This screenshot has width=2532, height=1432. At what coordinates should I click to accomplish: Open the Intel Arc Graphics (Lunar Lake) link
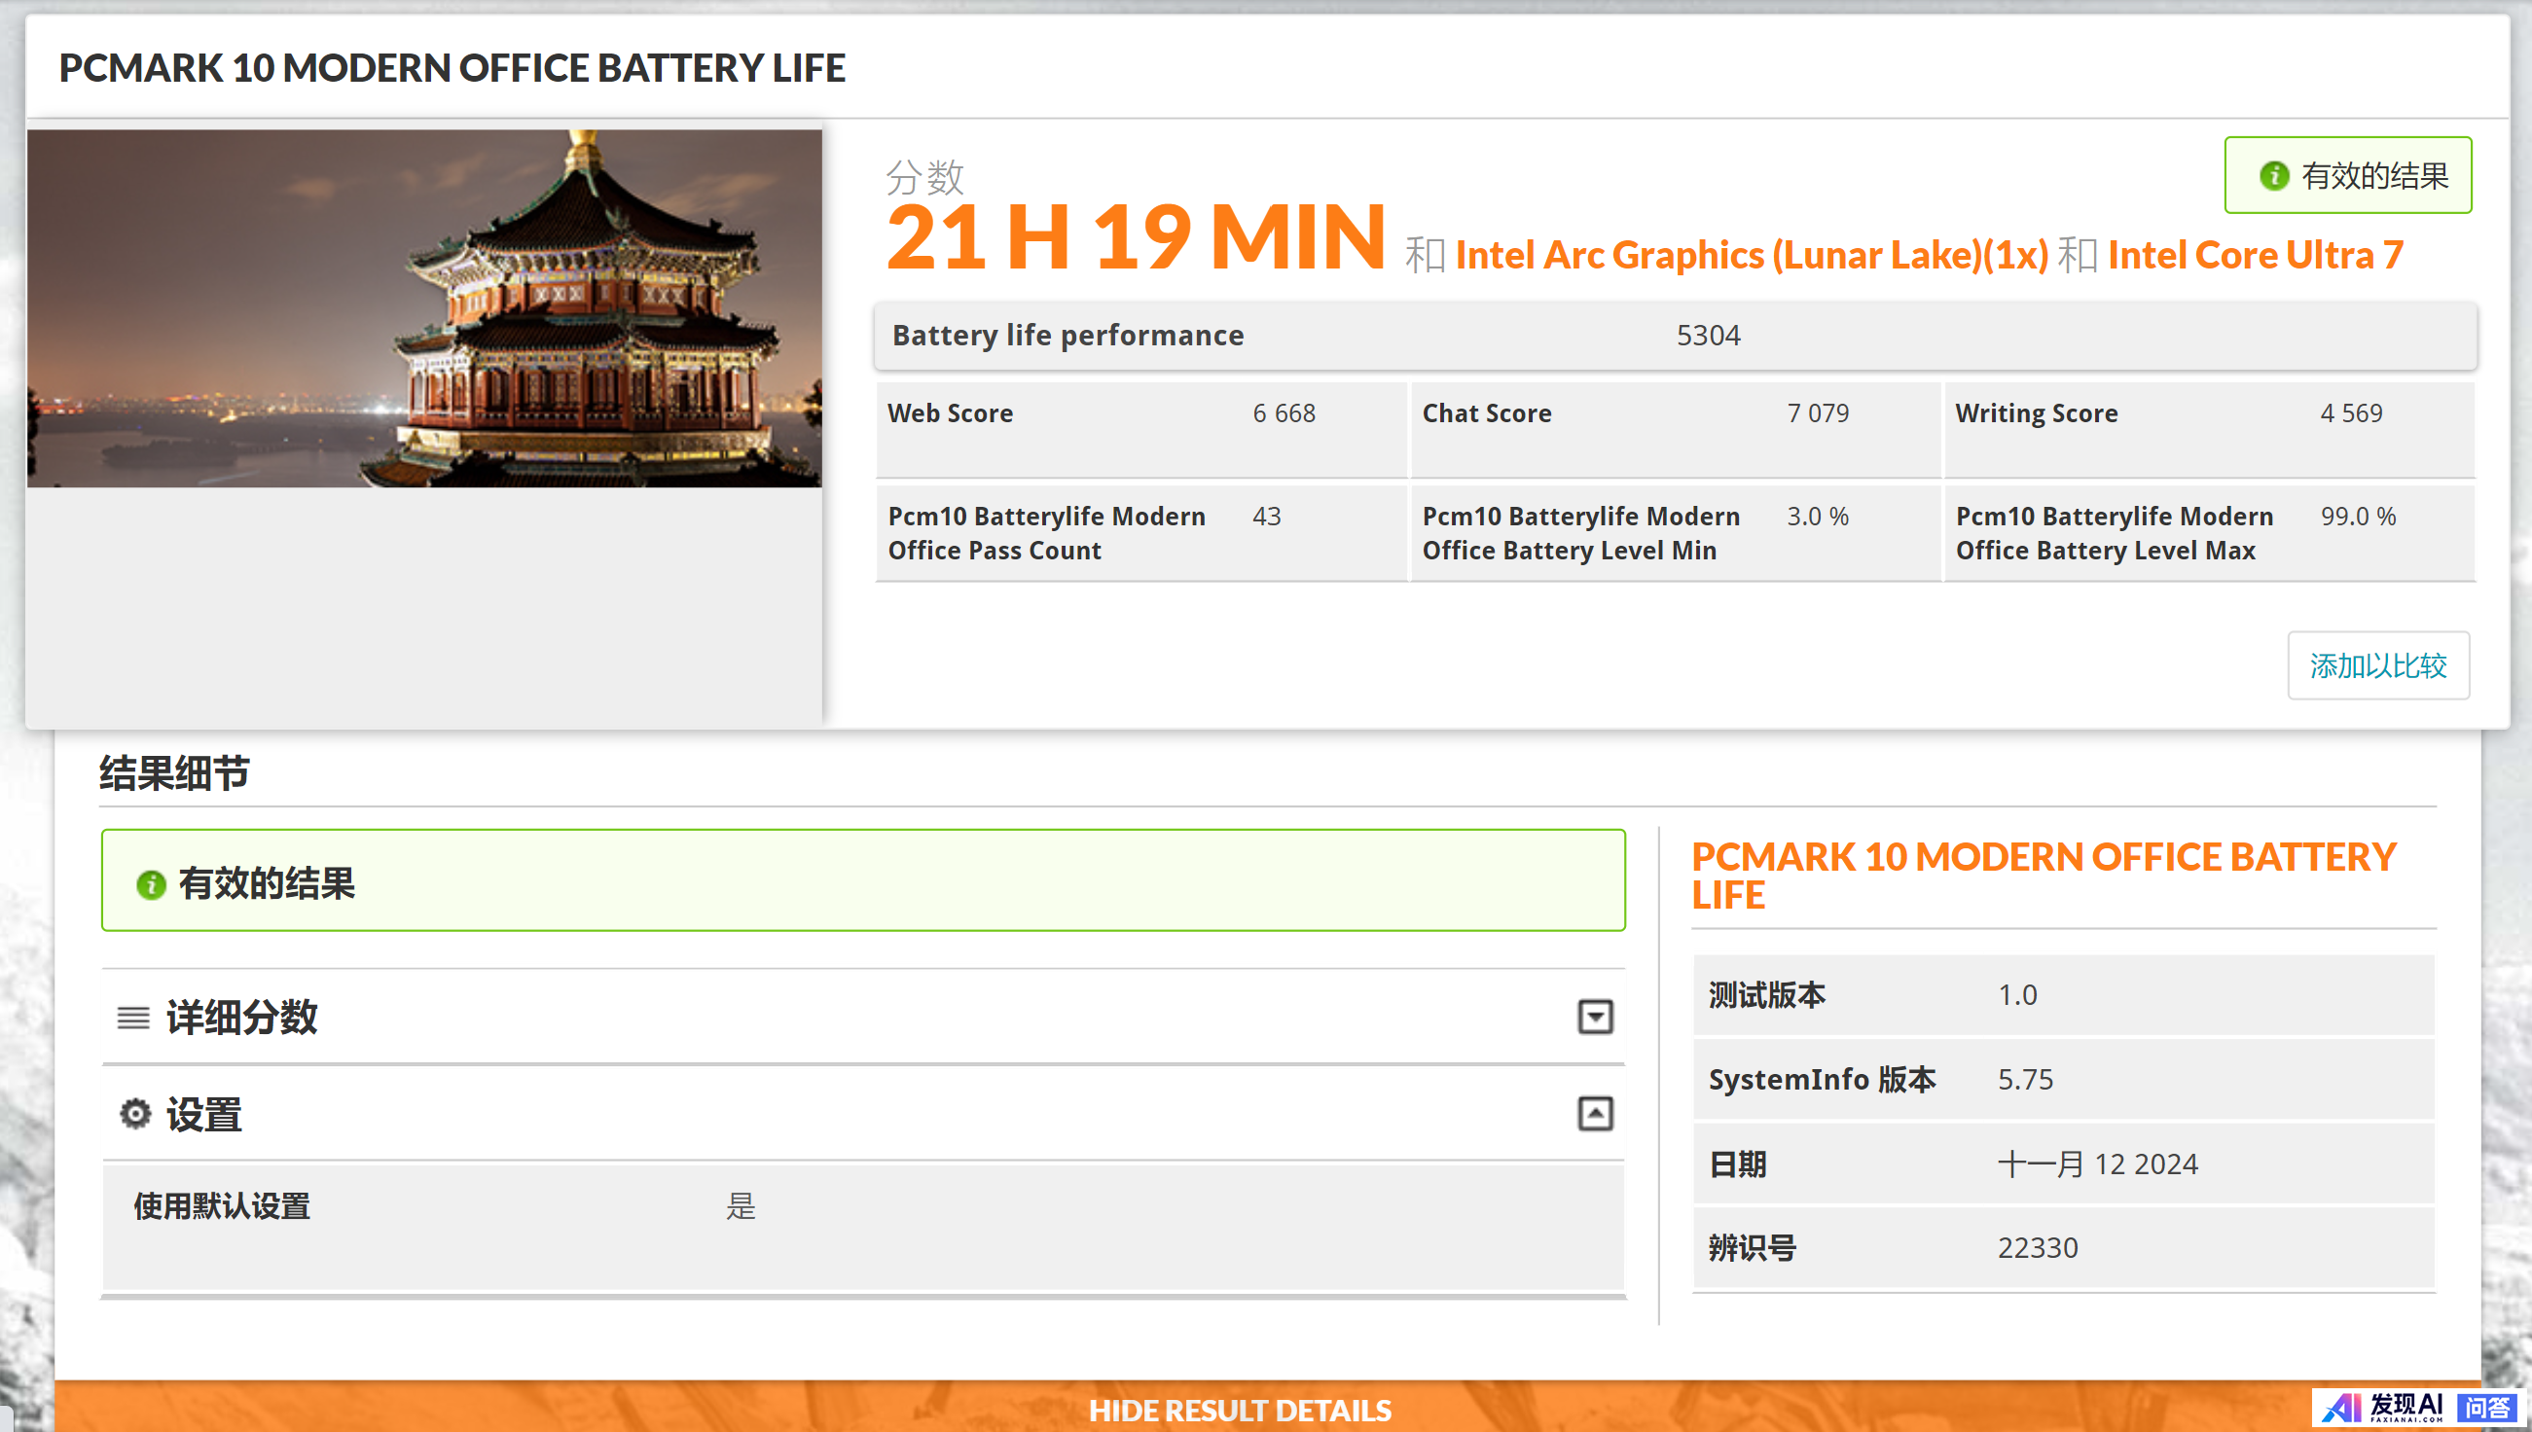point(1751,256)
